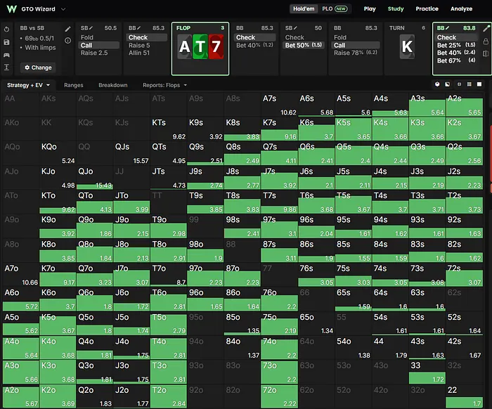This screenshot has height=409, width=492.
Task: Open the Play menu
Action: point(370,8)
